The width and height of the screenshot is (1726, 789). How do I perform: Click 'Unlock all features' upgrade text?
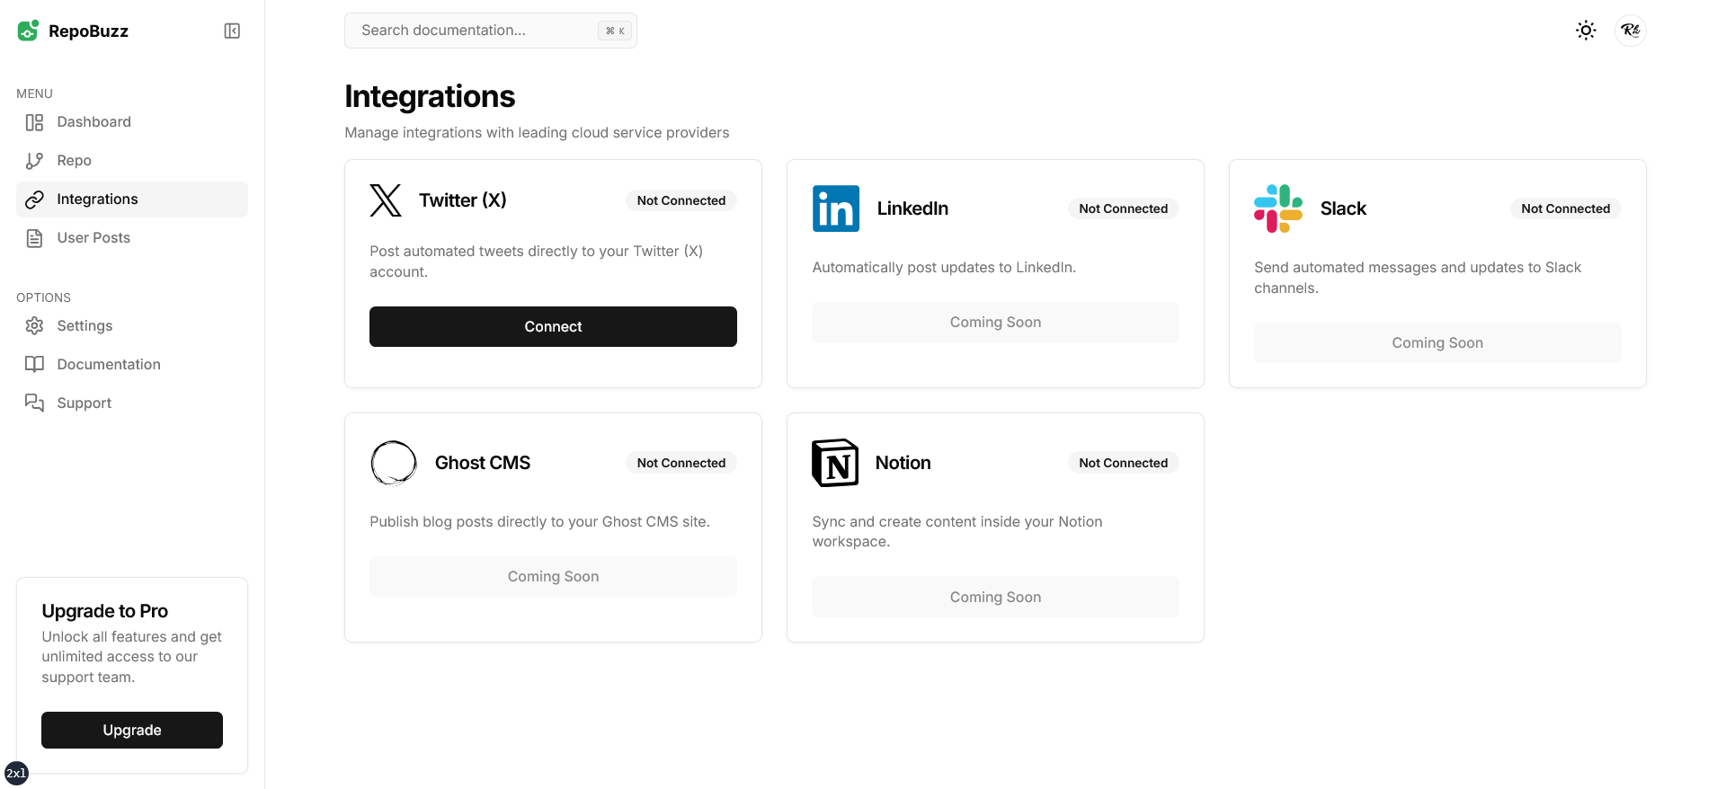131,657
